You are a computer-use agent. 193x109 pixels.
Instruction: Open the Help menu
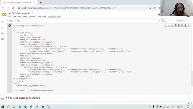pos(44,17)
